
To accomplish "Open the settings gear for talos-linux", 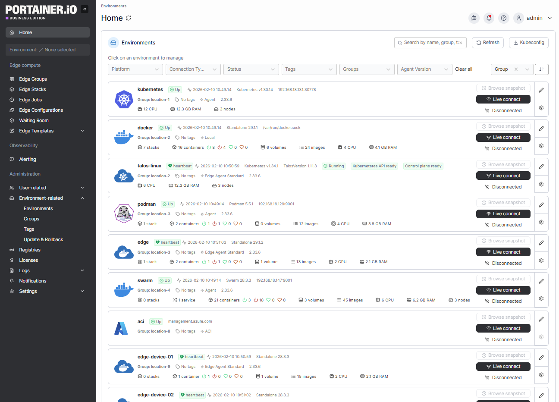I will [x=541, y=184].
